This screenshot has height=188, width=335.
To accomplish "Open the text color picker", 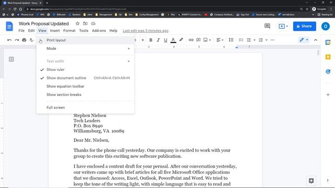I will pos(173,40).
